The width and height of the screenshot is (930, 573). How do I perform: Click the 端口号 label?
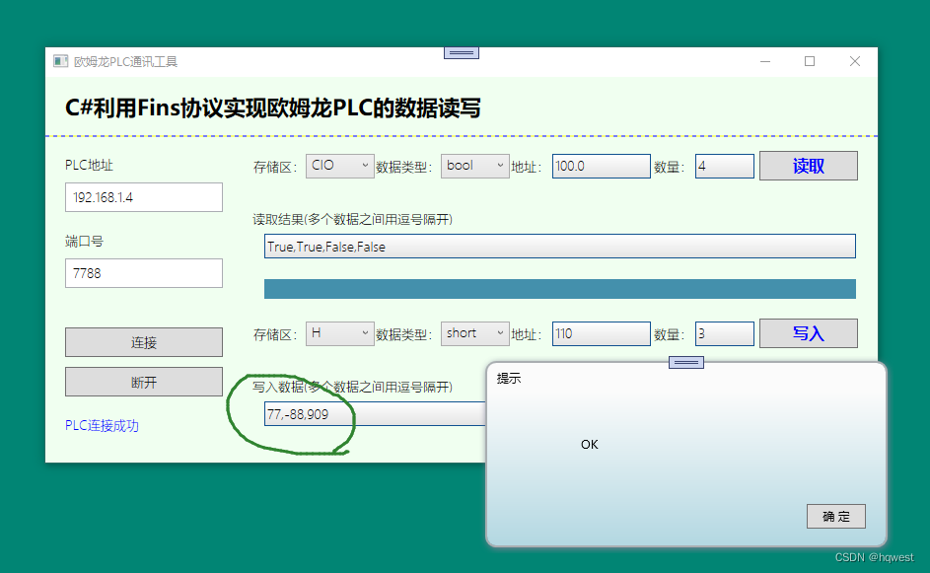point(84,242)
